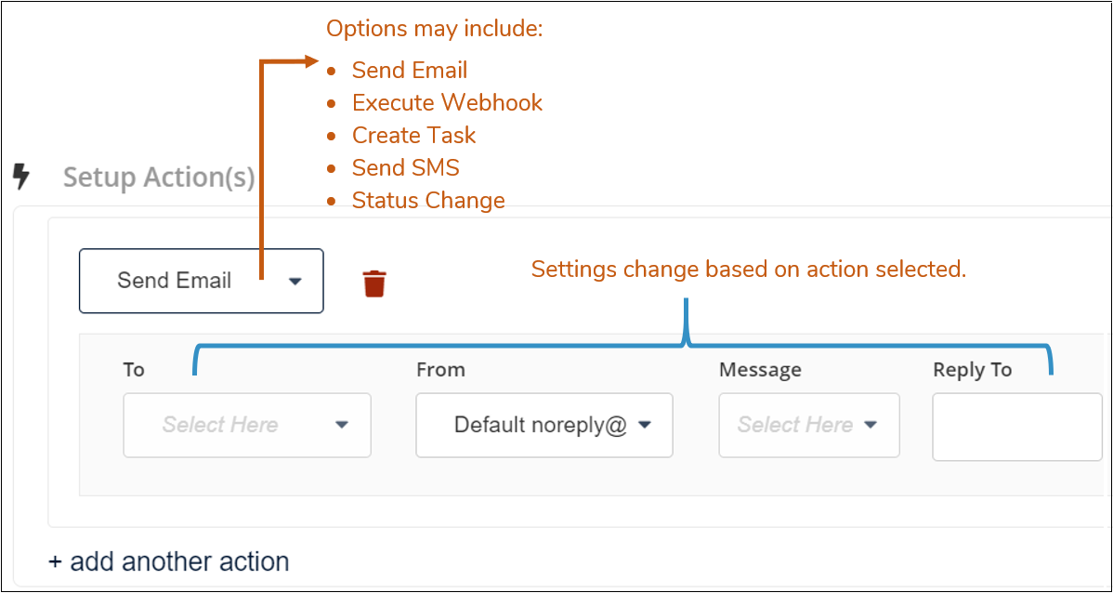
Task: Click the arrow in the Message selector
Action: click(x=871, y=425)
